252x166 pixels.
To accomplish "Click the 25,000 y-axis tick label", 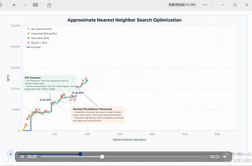I will click(15, 26).
